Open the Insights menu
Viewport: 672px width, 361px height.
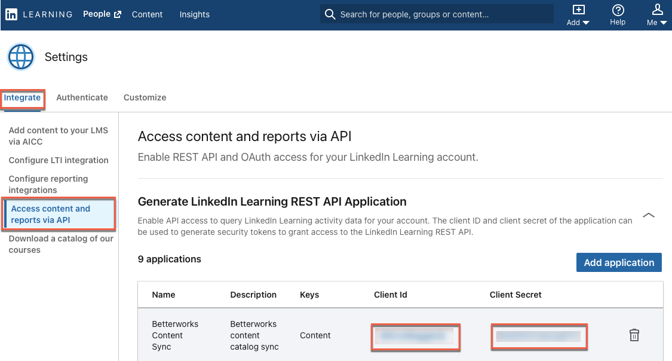tap(194, 14)
